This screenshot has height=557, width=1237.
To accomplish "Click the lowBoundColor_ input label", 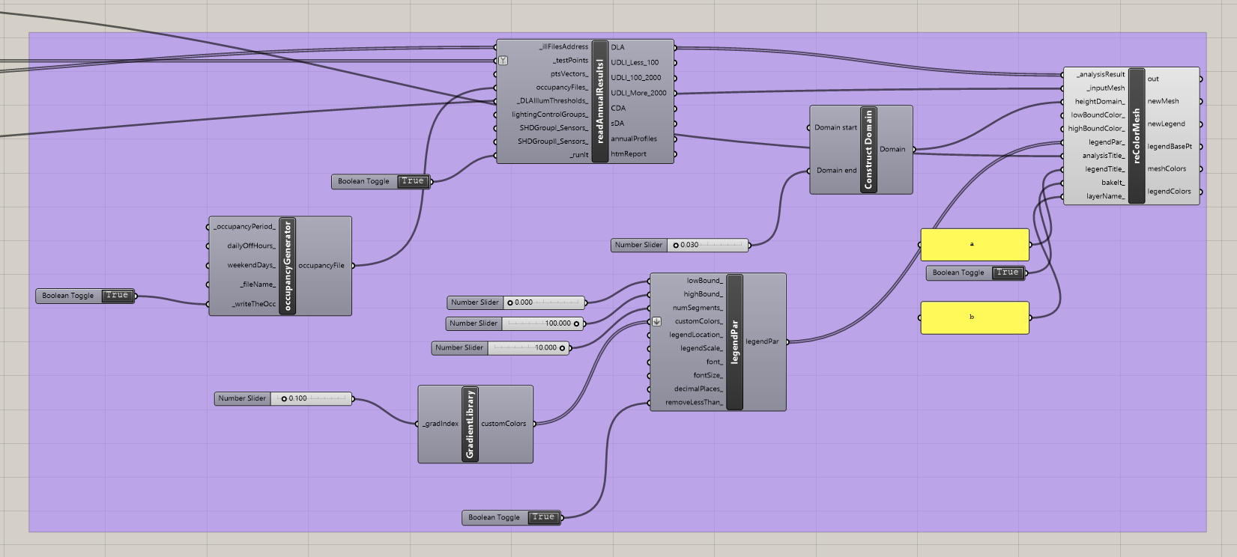I will pos(1098,115).
